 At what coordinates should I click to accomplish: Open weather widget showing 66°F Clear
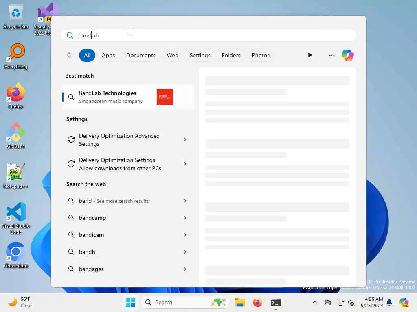click(20, 302)
